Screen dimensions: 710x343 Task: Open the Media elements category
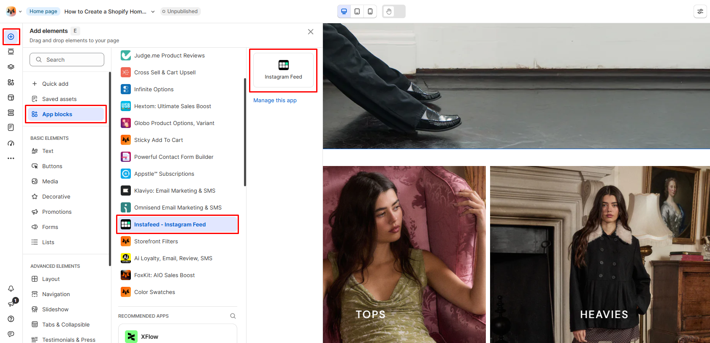tap(67, 181)
